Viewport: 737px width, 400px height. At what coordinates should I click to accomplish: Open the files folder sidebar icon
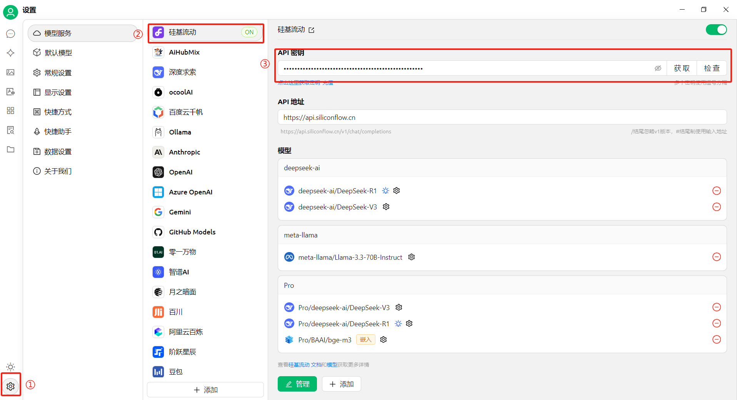pyautogui.click(x=11, y=149)
